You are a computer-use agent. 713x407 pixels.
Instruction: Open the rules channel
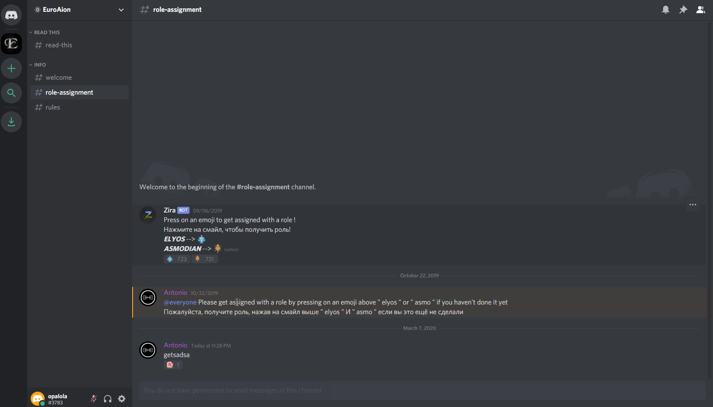80,107
